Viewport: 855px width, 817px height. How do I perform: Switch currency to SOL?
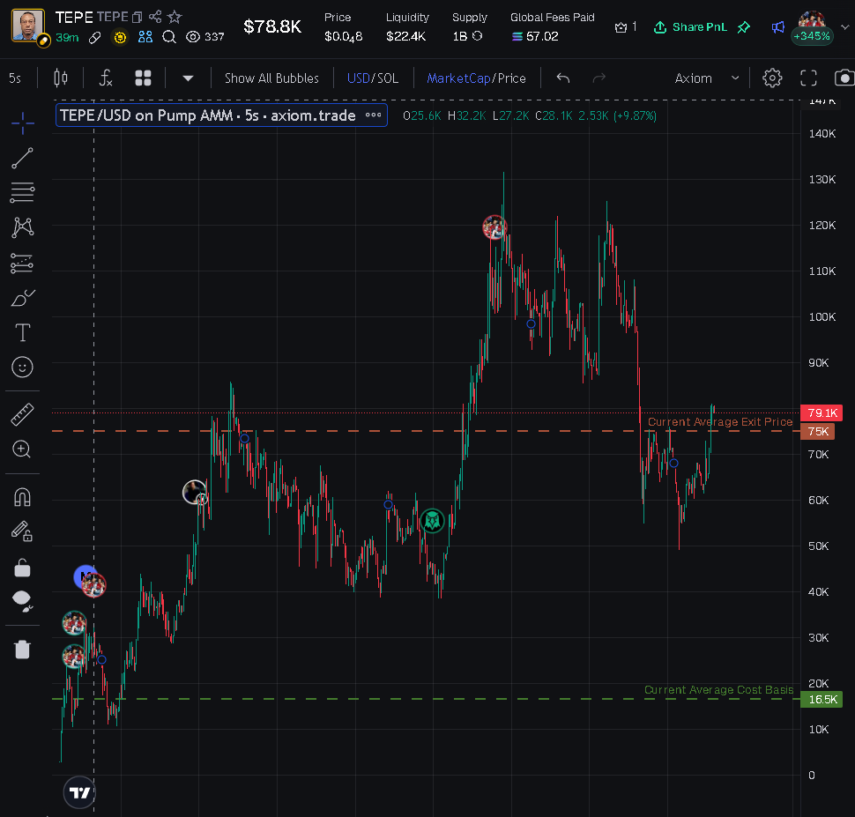[388, 78]
